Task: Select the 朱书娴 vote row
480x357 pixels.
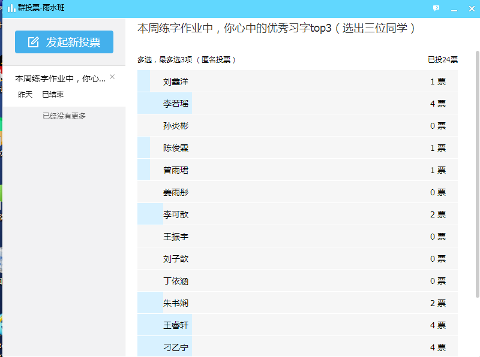Action: (x=298, y=303)
